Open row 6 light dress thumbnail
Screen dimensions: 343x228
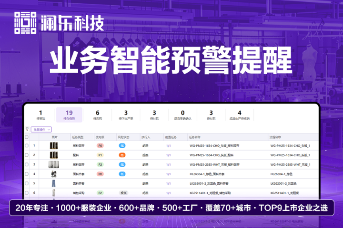click(54, 193)
